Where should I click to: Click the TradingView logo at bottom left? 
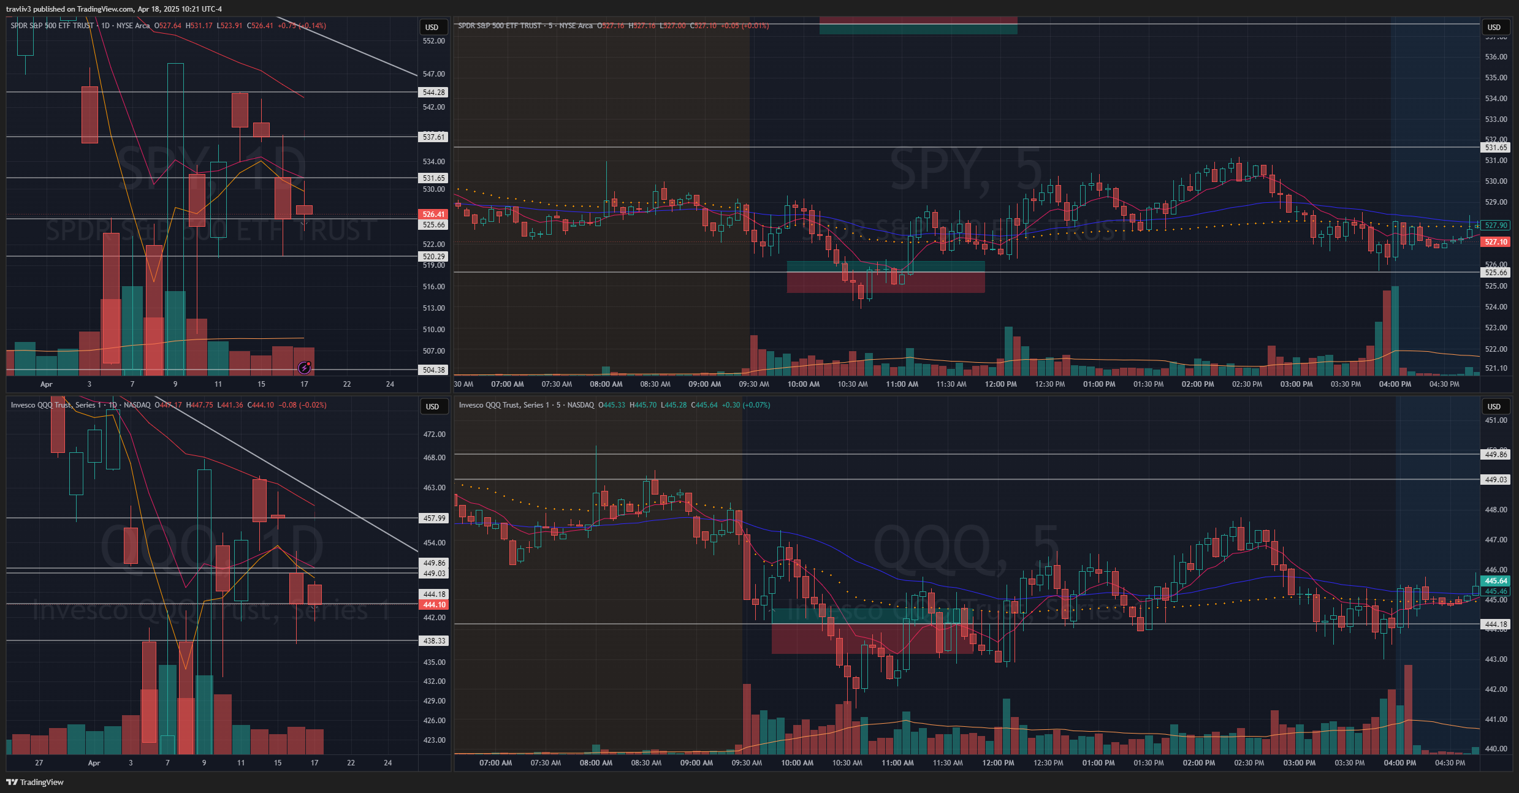(35, 782)
